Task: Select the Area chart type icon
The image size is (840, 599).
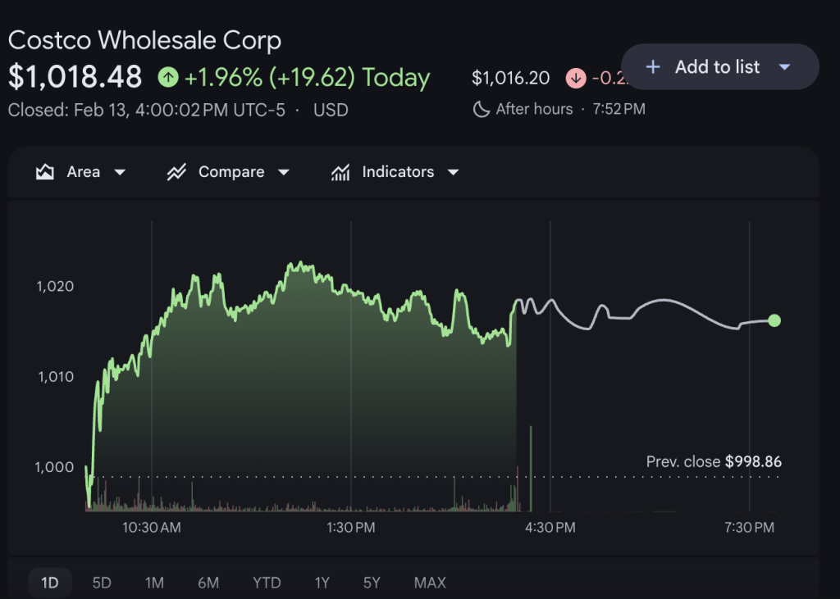Action: 44,172
